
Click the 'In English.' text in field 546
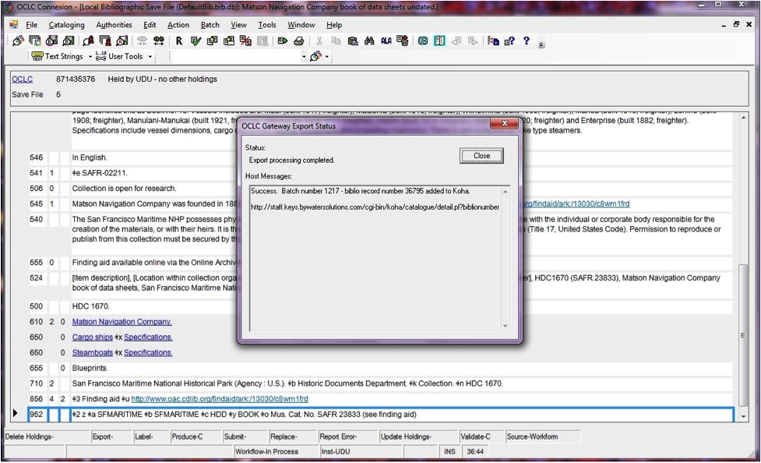point(90,157)
